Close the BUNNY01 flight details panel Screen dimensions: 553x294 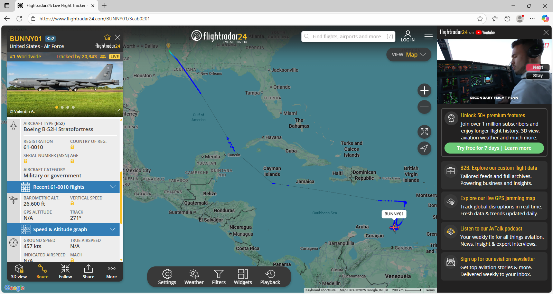pyautogui.click(x=118, y=37)
